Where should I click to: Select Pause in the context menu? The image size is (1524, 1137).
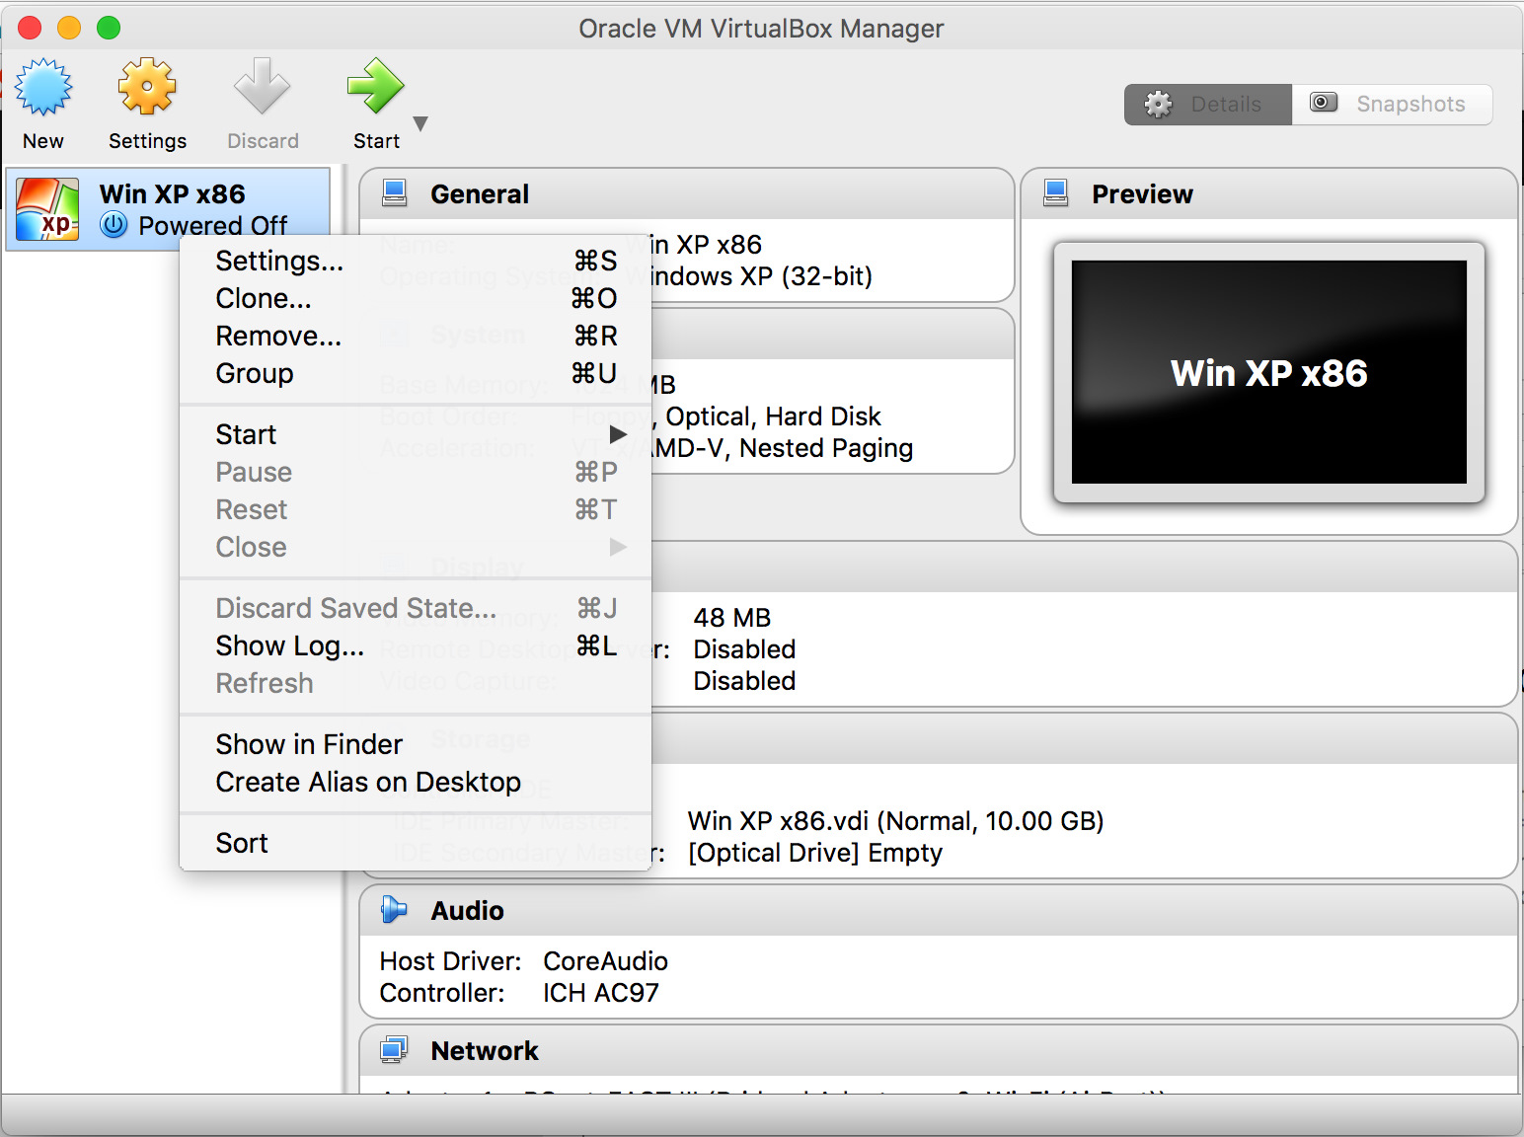click(416, 472)
